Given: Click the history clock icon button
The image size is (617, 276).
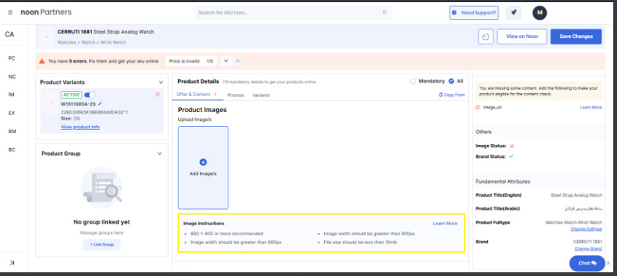Looking at the screenshot, I should point(486,36).
